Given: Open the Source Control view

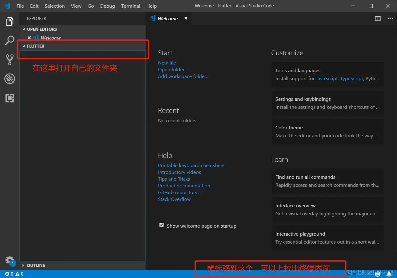Looking at the screenshot, I should [10, 60].
